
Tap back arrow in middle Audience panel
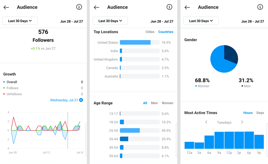(x=96, y=7)
